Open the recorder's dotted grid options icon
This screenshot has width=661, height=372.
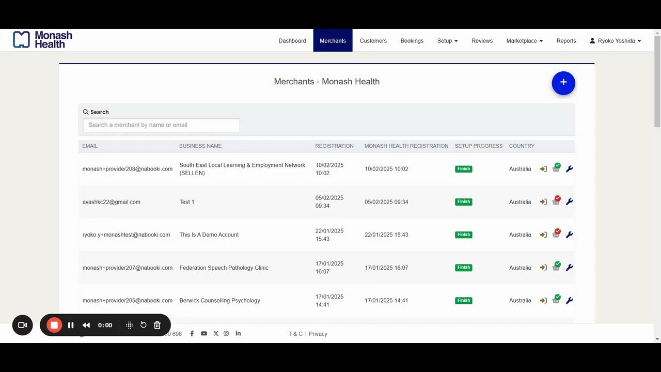click(x=130, y=325)
